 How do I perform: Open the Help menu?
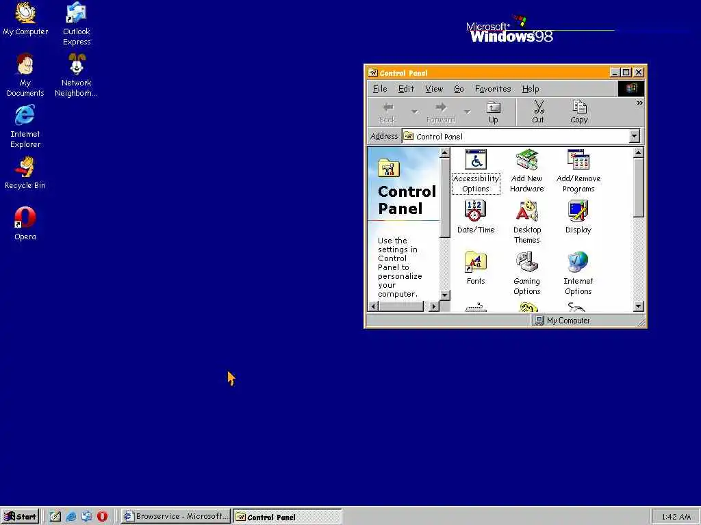531,89
